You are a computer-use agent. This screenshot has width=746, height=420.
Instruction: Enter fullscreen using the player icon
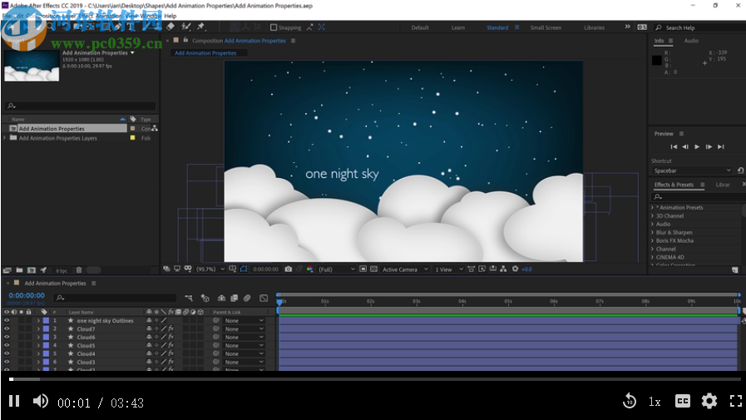pos(735,401)
